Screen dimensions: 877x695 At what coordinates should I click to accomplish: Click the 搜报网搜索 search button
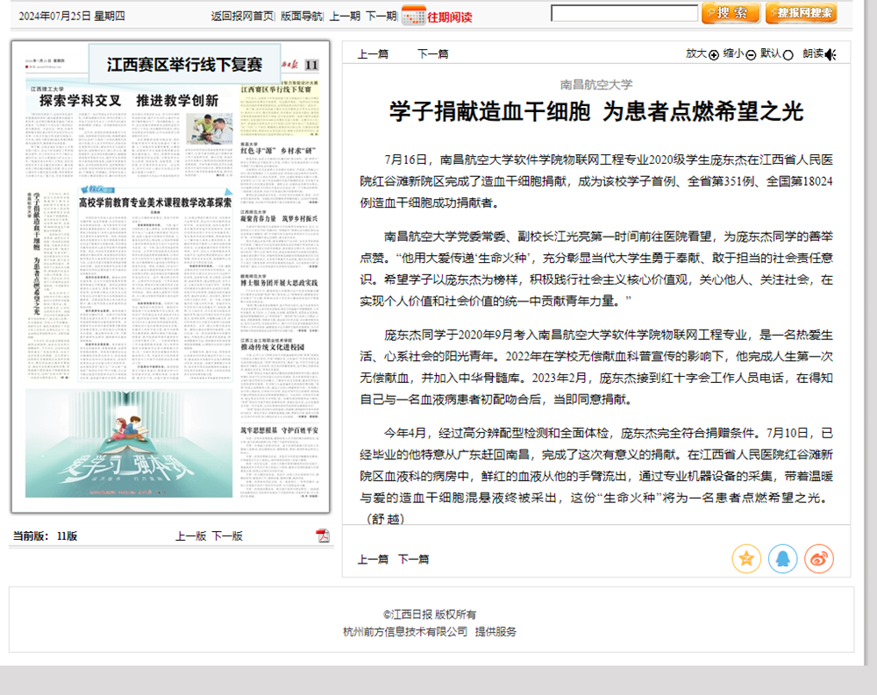coord(801,13)
